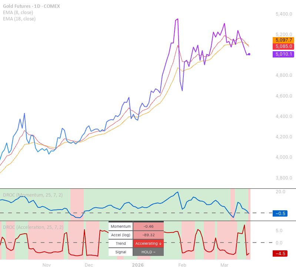The height and width of the screenshot is (270, 296).
Task: Click the Signal row label
Action: 121,252
